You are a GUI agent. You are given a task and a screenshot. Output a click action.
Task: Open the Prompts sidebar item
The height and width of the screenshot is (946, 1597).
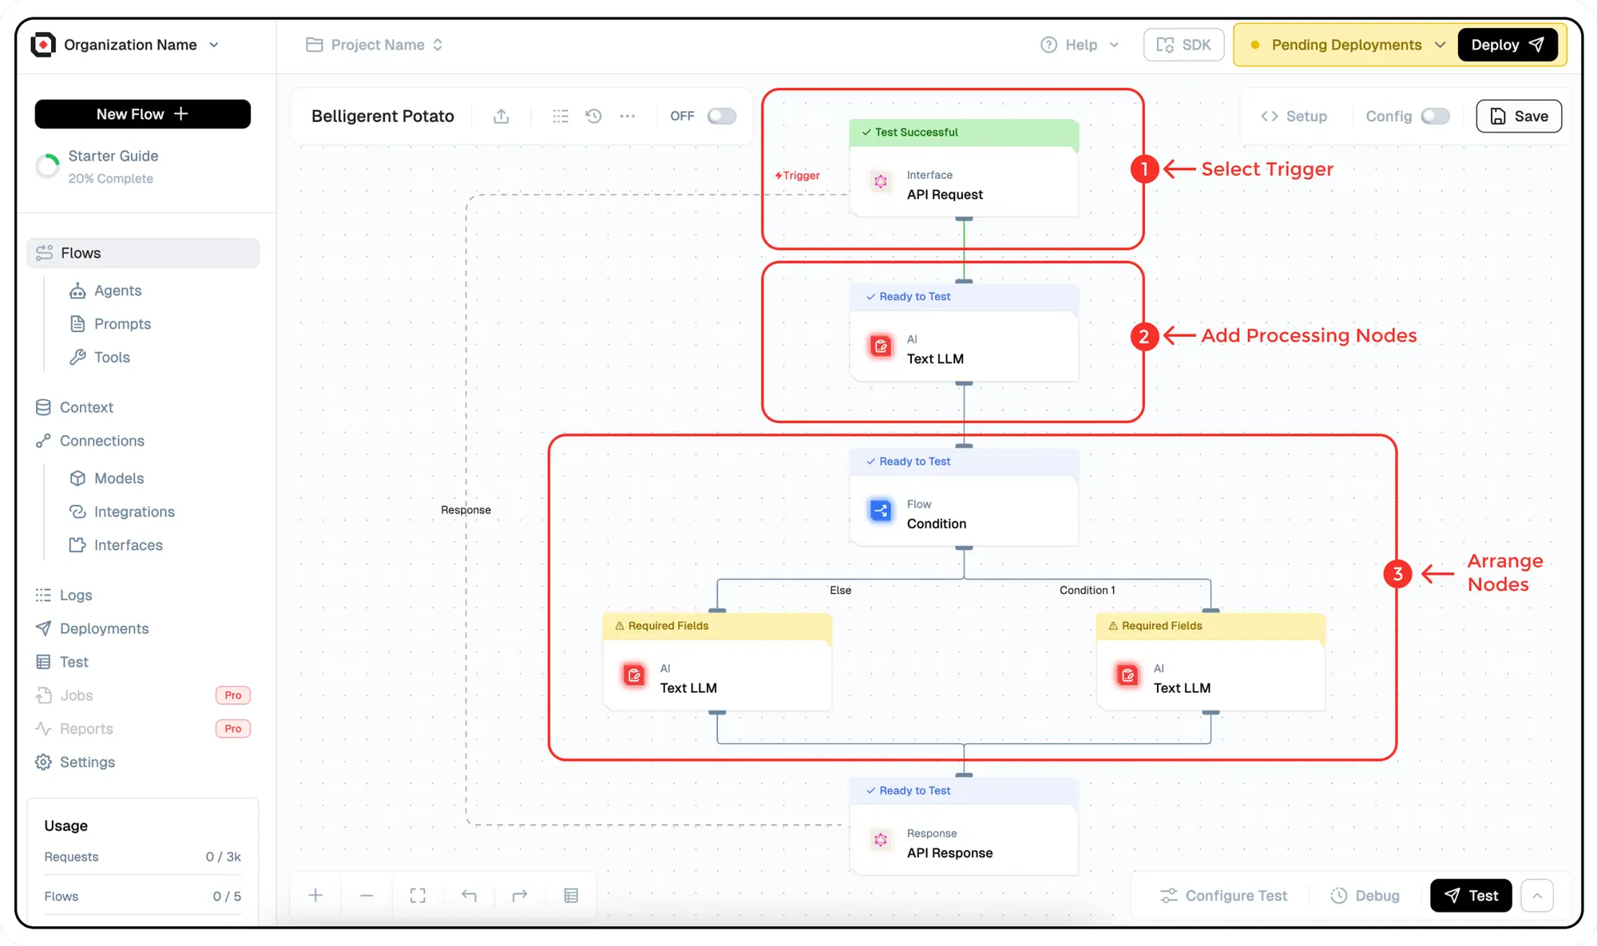tap(122, 324)
